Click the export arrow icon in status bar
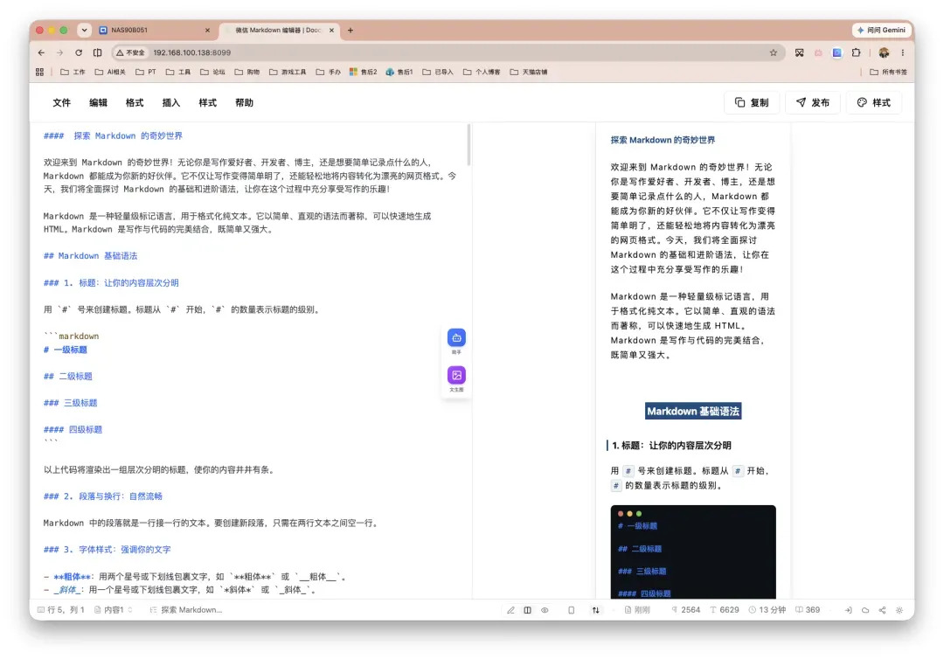944x659 pixels. [x=848, y=610]
